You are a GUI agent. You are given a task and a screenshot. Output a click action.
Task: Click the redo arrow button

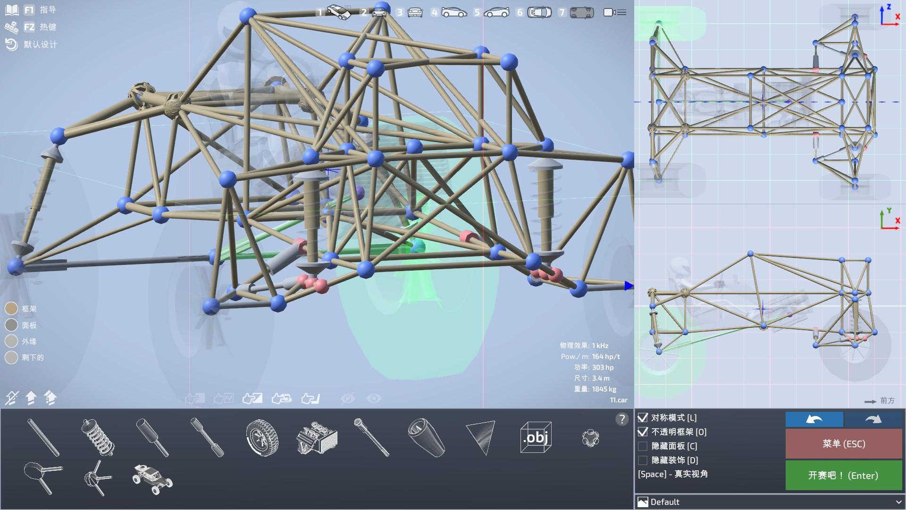[x=873, y=419]
